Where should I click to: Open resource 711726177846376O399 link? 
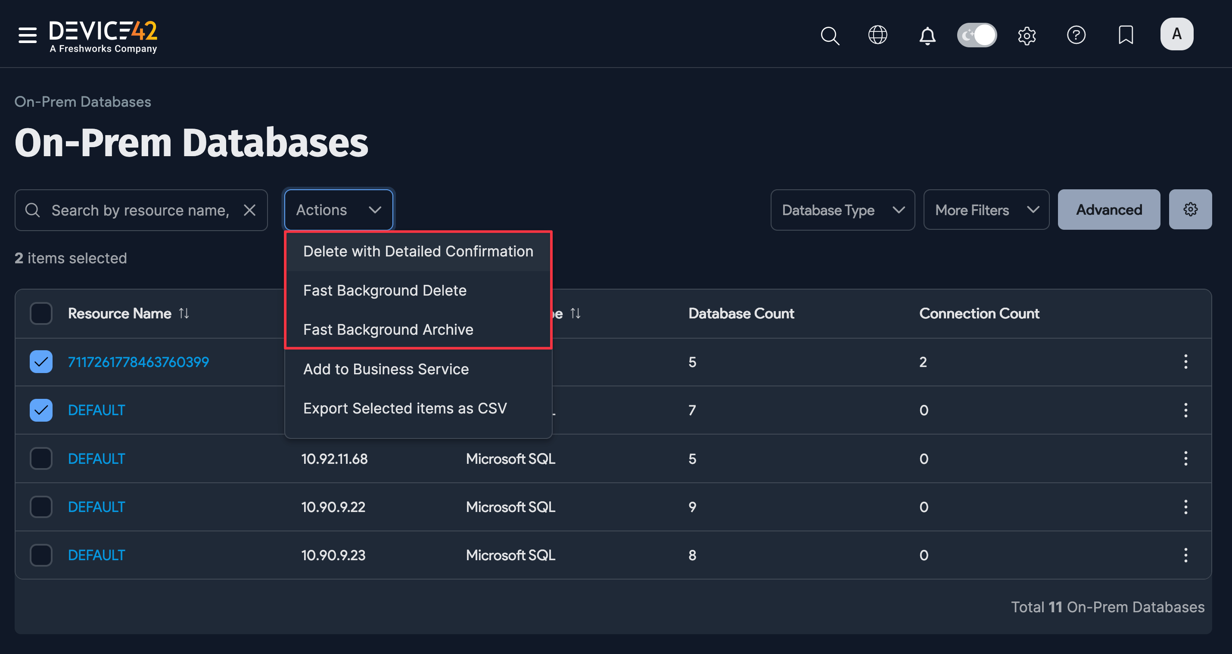pos(138,361)
